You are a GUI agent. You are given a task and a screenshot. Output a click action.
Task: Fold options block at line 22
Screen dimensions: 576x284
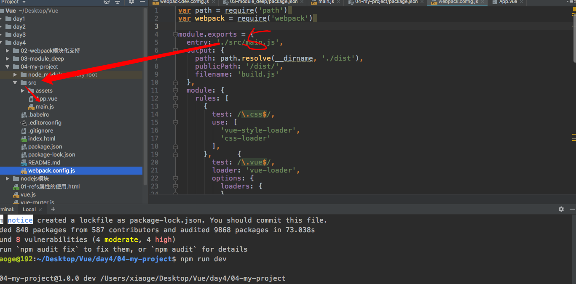[175, 178]
